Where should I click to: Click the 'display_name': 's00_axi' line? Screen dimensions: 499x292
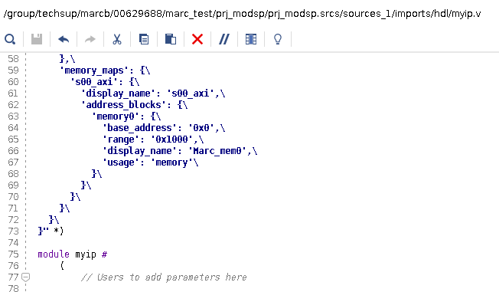(x=153, y=94)
